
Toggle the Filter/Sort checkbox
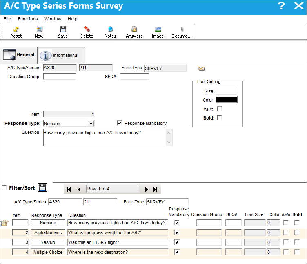click(x=4, y=187)
